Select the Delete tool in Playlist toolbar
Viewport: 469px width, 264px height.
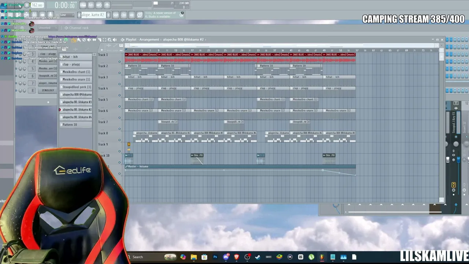pos(84,40)
